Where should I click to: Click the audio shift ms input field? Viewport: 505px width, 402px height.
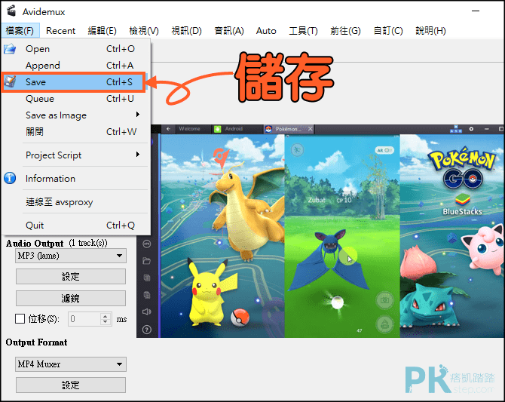click(x=85, y=319)
